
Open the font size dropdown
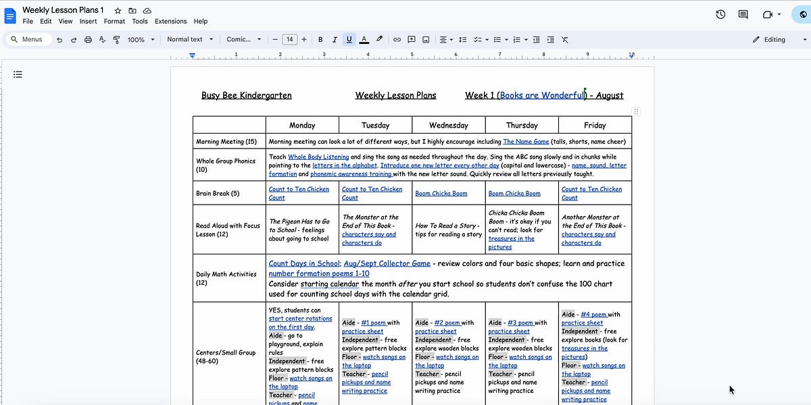289,39
